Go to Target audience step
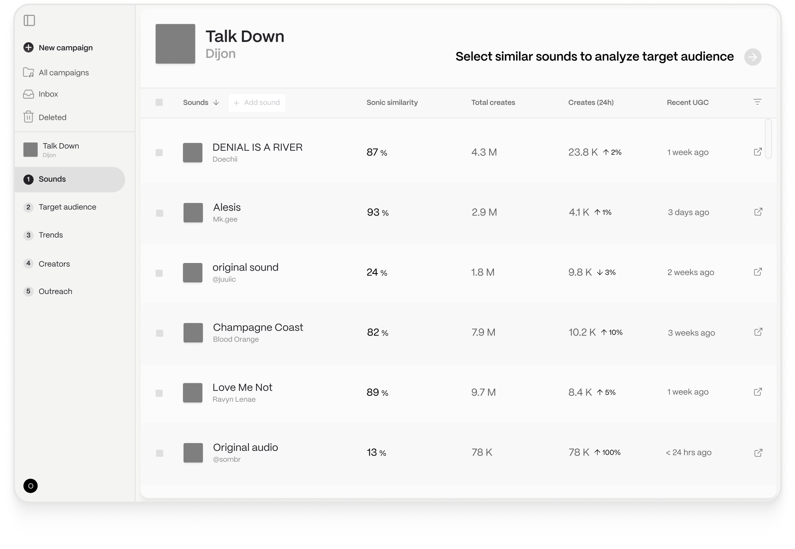Viewport: 795px width, 549px height. [67, 207]
